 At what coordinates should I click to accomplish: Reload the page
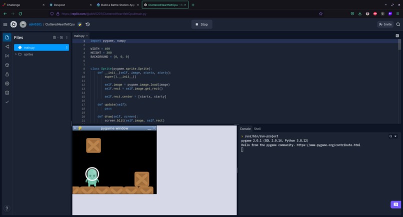pos(20,14)
